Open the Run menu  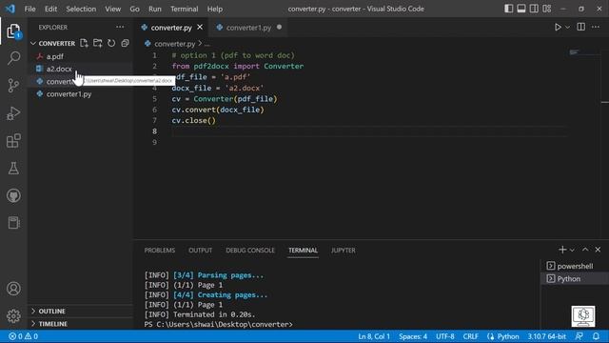click(x=154, y=9)
